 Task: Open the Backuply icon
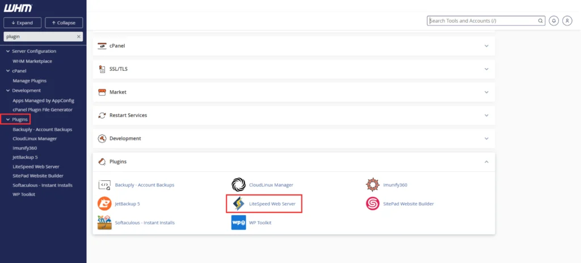point(104,185)
